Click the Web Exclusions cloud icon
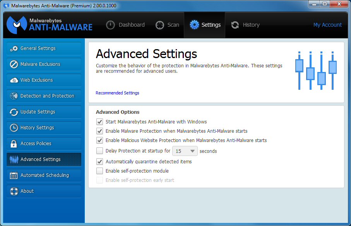The width and height of the screenshot is (351, 226). [x=14, y=80]
